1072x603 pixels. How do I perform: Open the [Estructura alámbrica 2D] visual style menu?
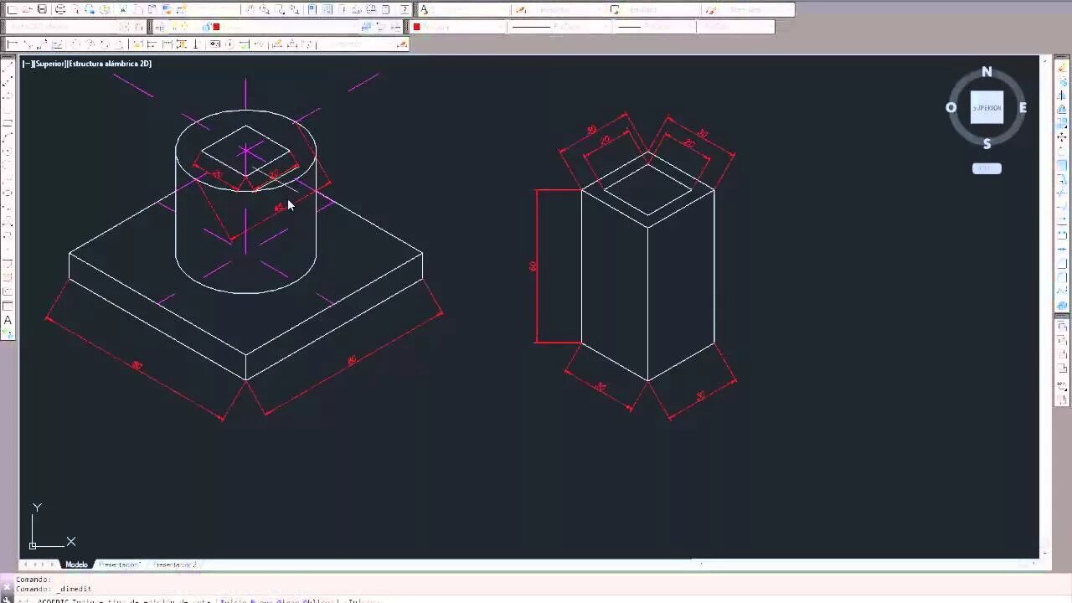point(109,64)
